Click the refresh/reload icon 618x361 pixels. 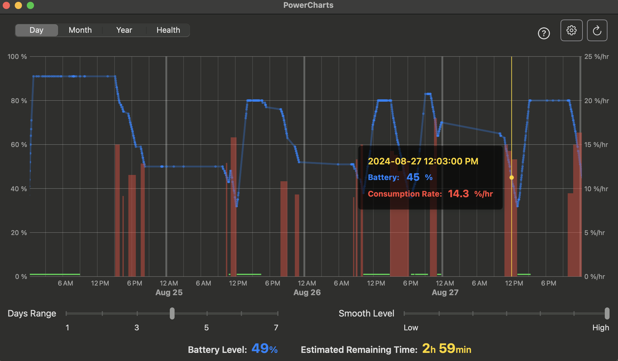click(597, 31)
